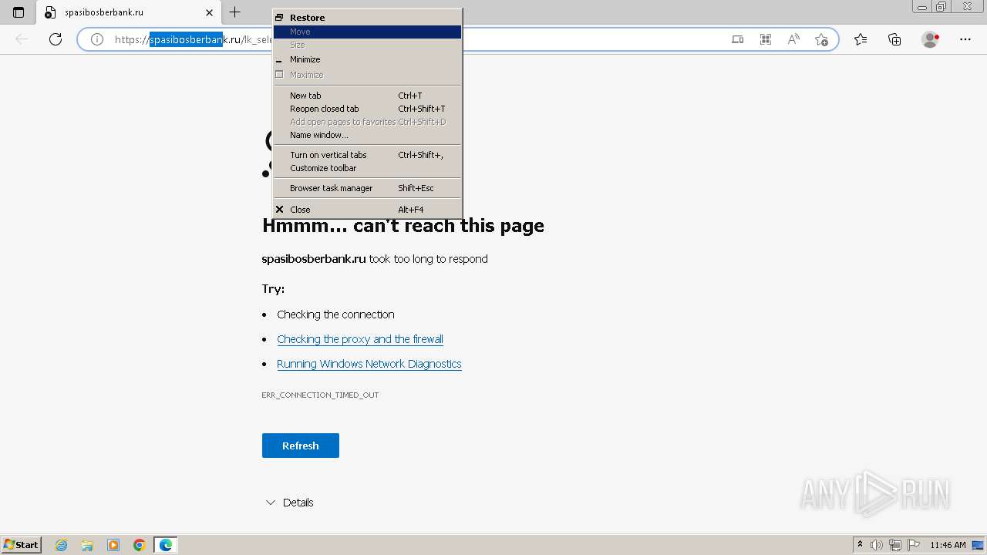Start Read aloud from address bar
Screen dimensions: 987x555
[x=793, y=39]
